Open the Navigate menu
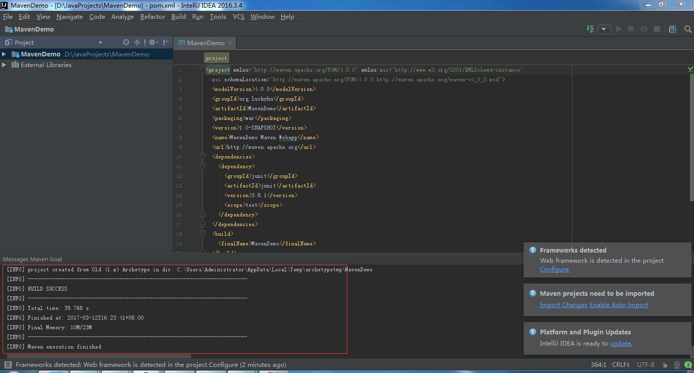This screenshot has width=694, height=373. click(x=70, y=16)
